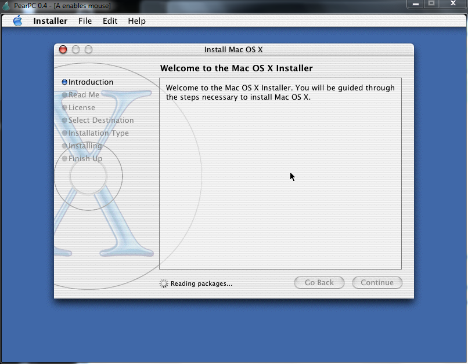Screen dimensions: 468x364
Task: Open the Installer application menu
Action: [x=50, y=21]
